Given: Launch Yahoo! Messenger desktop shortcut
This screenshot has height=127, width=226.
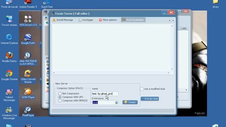Looking at the screenshot, I should click(x=10, y=95).
